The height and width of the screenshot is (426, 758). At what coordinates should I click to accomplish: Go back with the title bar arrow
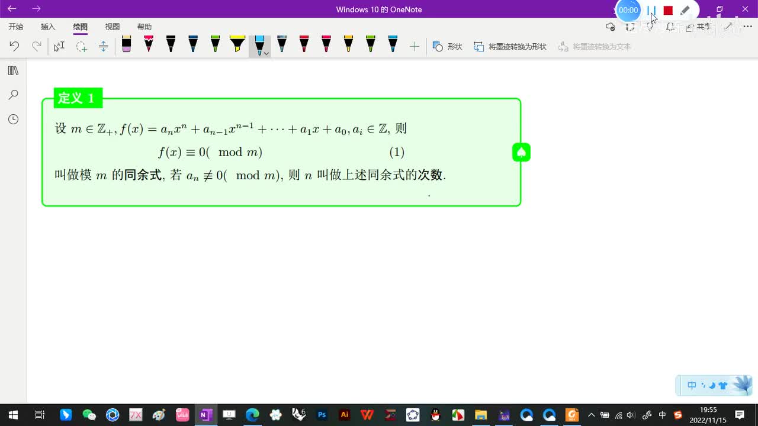coord(12,9)
